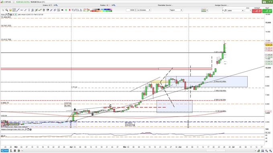The width and height of the screenshot is (273, 153).
Task: Expand the chart style dropdown arrow
Action: tap(207, 10)
